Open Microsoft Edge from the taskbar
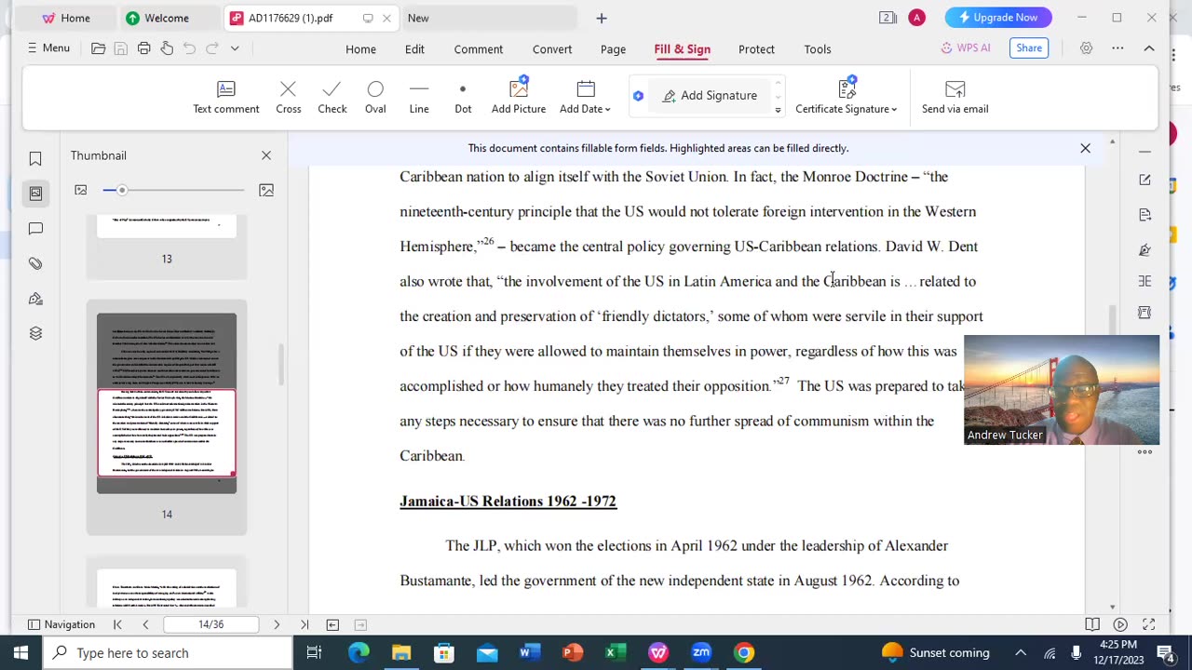The height and width of the screenshot is (670, 1192). click(x=359, y=653)
